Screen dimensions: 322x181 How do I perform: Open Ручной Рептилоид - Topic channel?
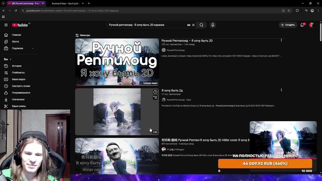tap(179, 100)
